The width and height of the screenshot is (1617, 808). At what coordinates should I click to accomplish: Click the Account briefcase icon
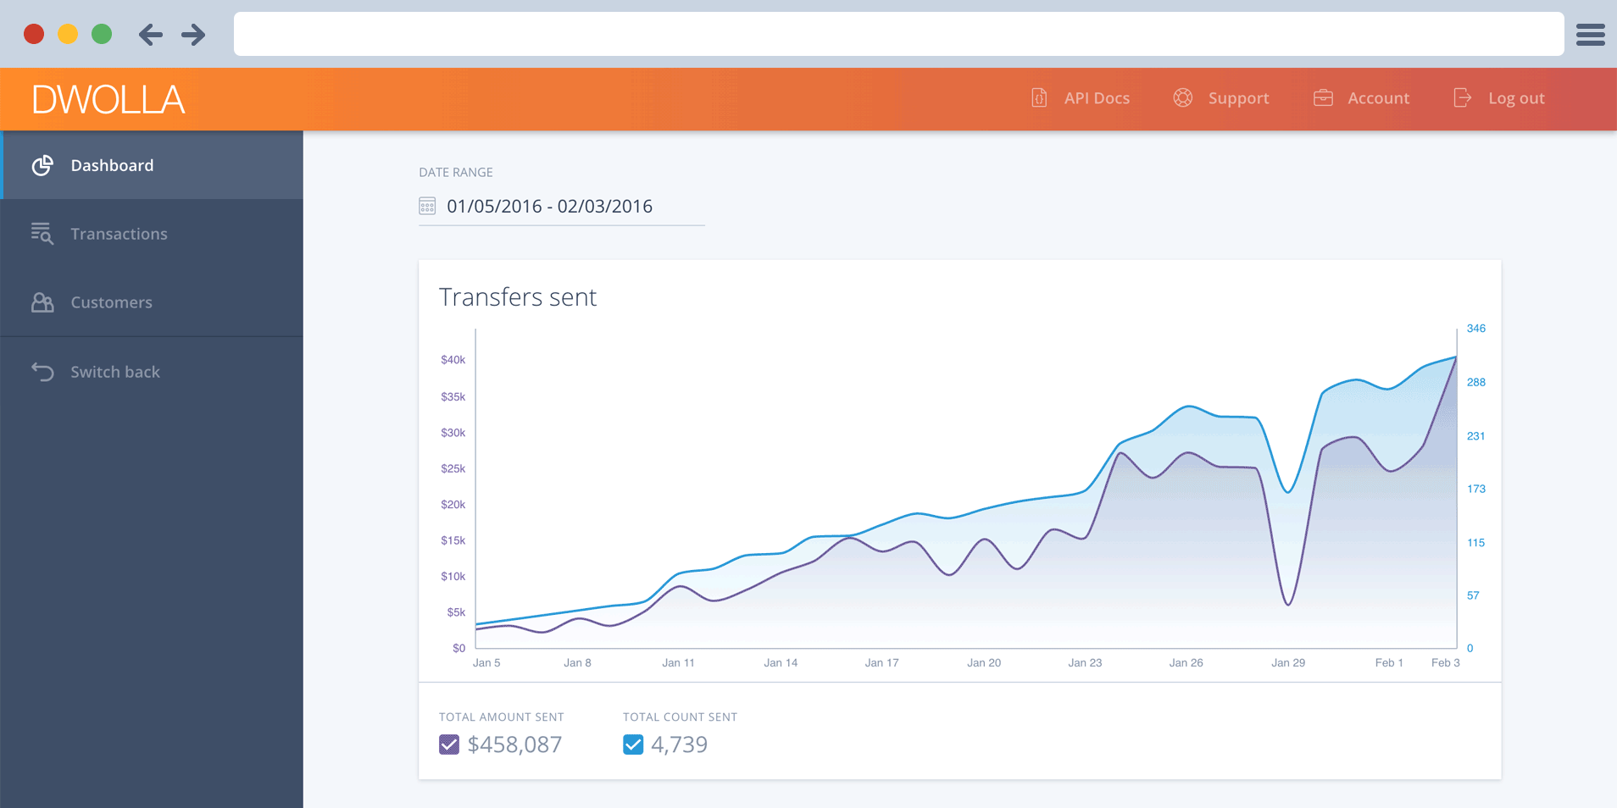1324,97
